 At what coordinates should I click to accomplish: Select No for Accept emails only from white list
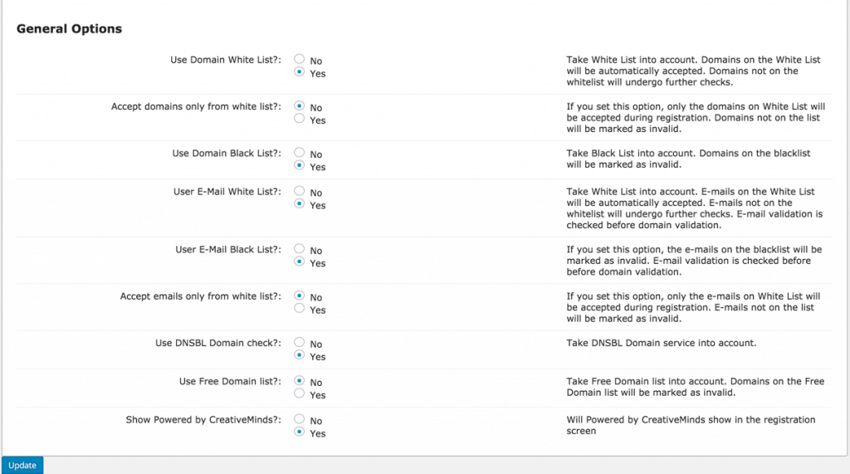coord(300,296)
